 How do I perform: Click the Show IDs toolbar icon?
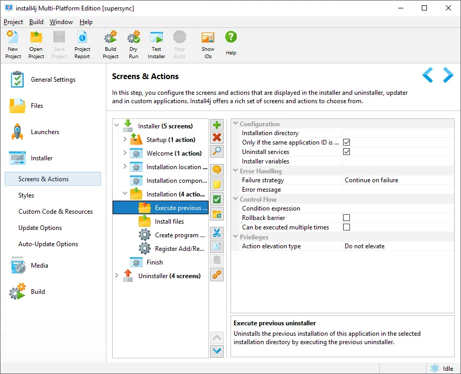(x=208, y=45)
